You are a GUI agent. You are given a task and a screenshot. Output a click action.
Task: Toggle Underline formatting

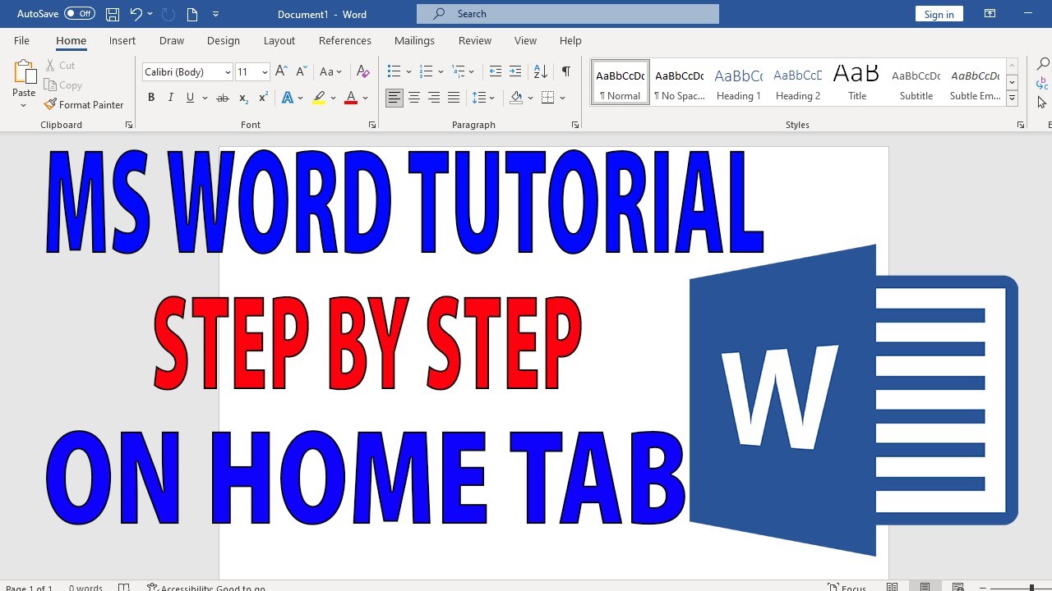tap(191, 98)
